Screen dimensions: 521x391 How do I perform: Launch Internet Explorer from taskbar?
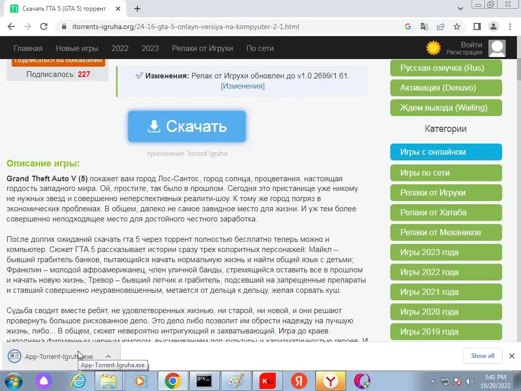click(78, 381)
